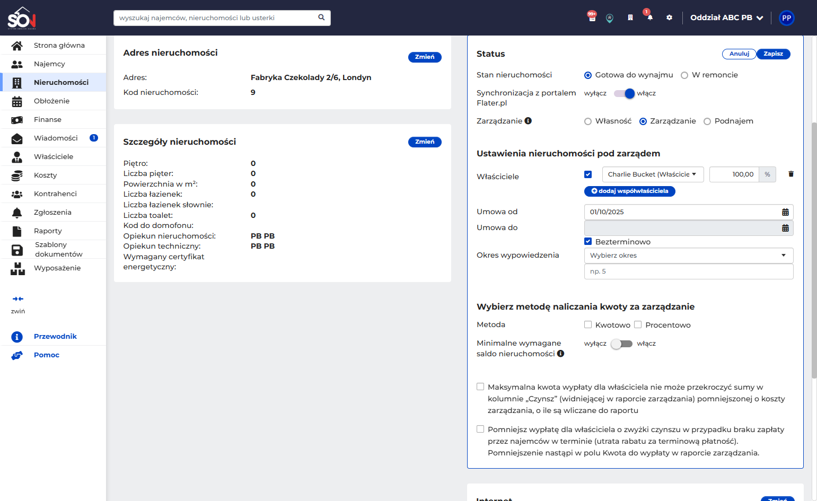817x501 pixels.
Task: Check the Procentowo method checkbox
Action: pyautogui.click(x=638, y=324)
